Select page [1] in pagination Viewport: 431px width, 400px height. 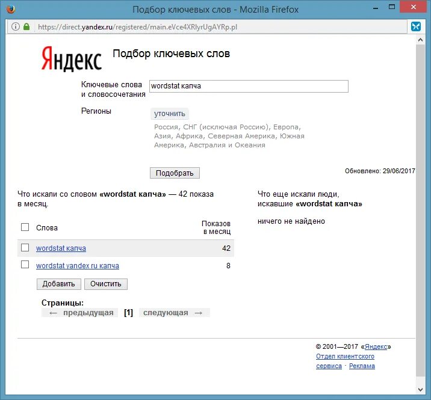(128, 313)
